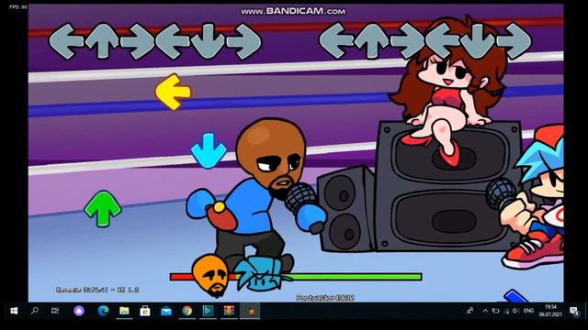588x330 pixels.
Task: Open File Explorer from the taskbar
Action: point(124,311)
